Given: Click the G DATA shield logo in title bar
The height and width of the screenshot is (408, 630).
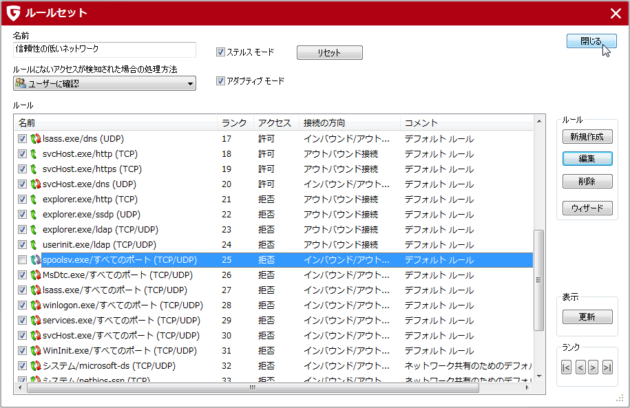Looking at the screenshot, I should pyautogui.click(x=13, y=13).
